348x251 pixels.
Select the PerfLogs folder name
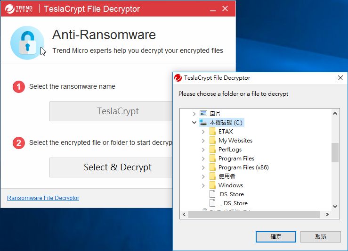coord(230,150)
